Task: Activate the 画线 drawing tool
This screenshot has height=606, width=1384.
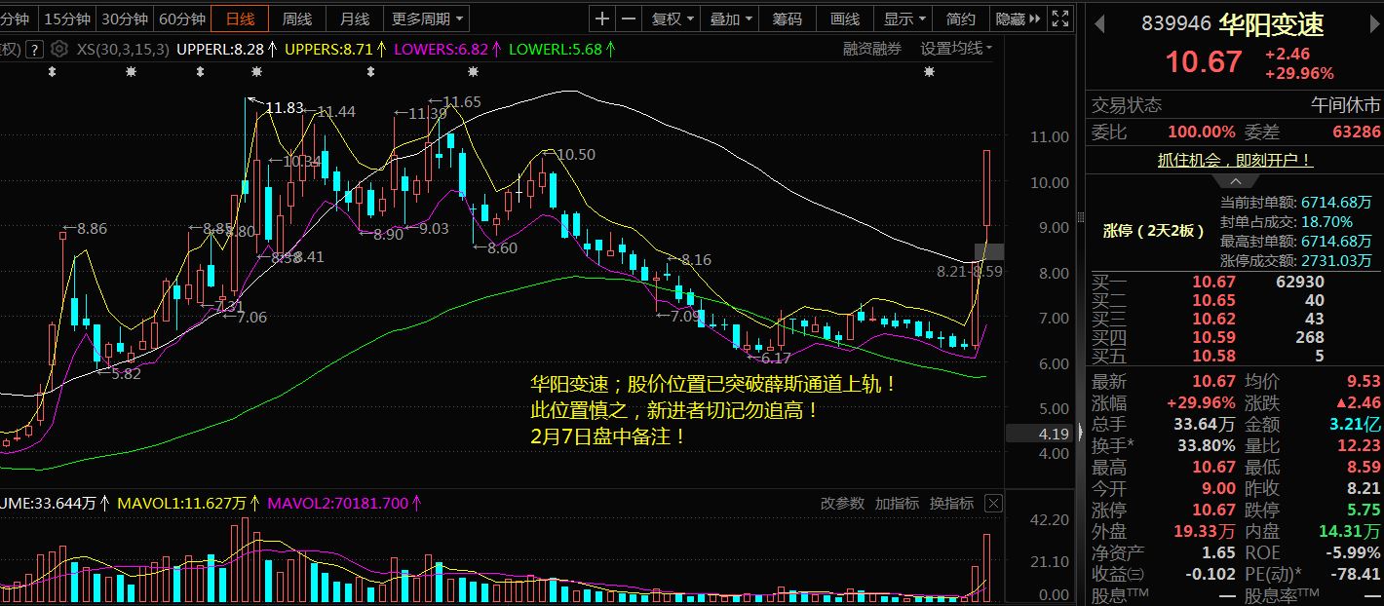Action: 845,19
